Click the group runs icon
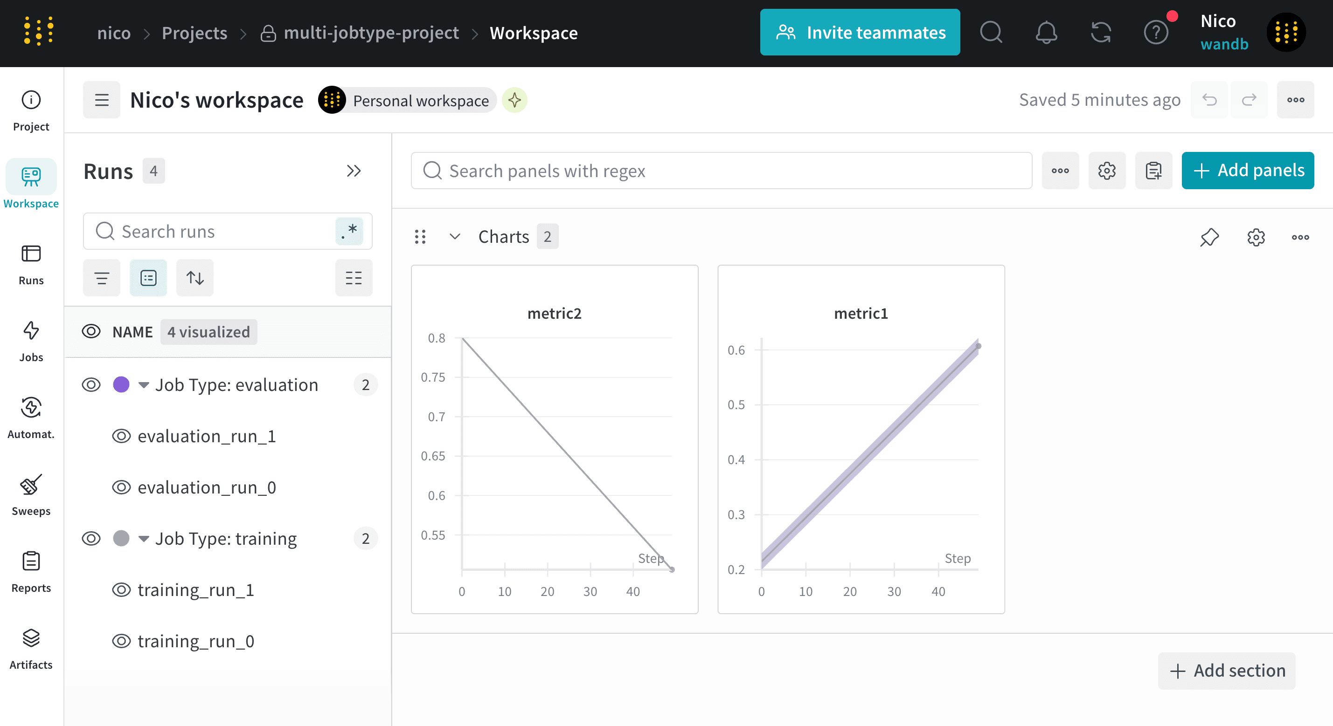This screenshot has width=1333, height=726. (148, 278)
